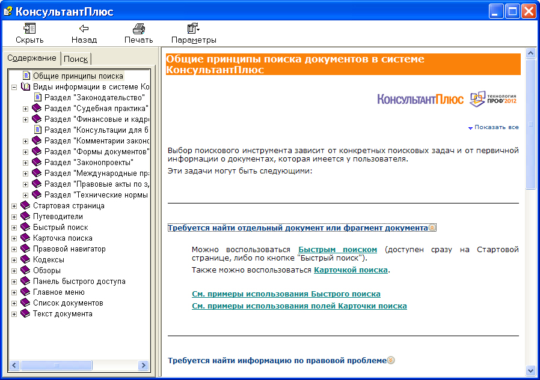The width and height of the screenshot is (540, 380).
Task: Select the Главное меню tree item
Action: coord(59,292)
